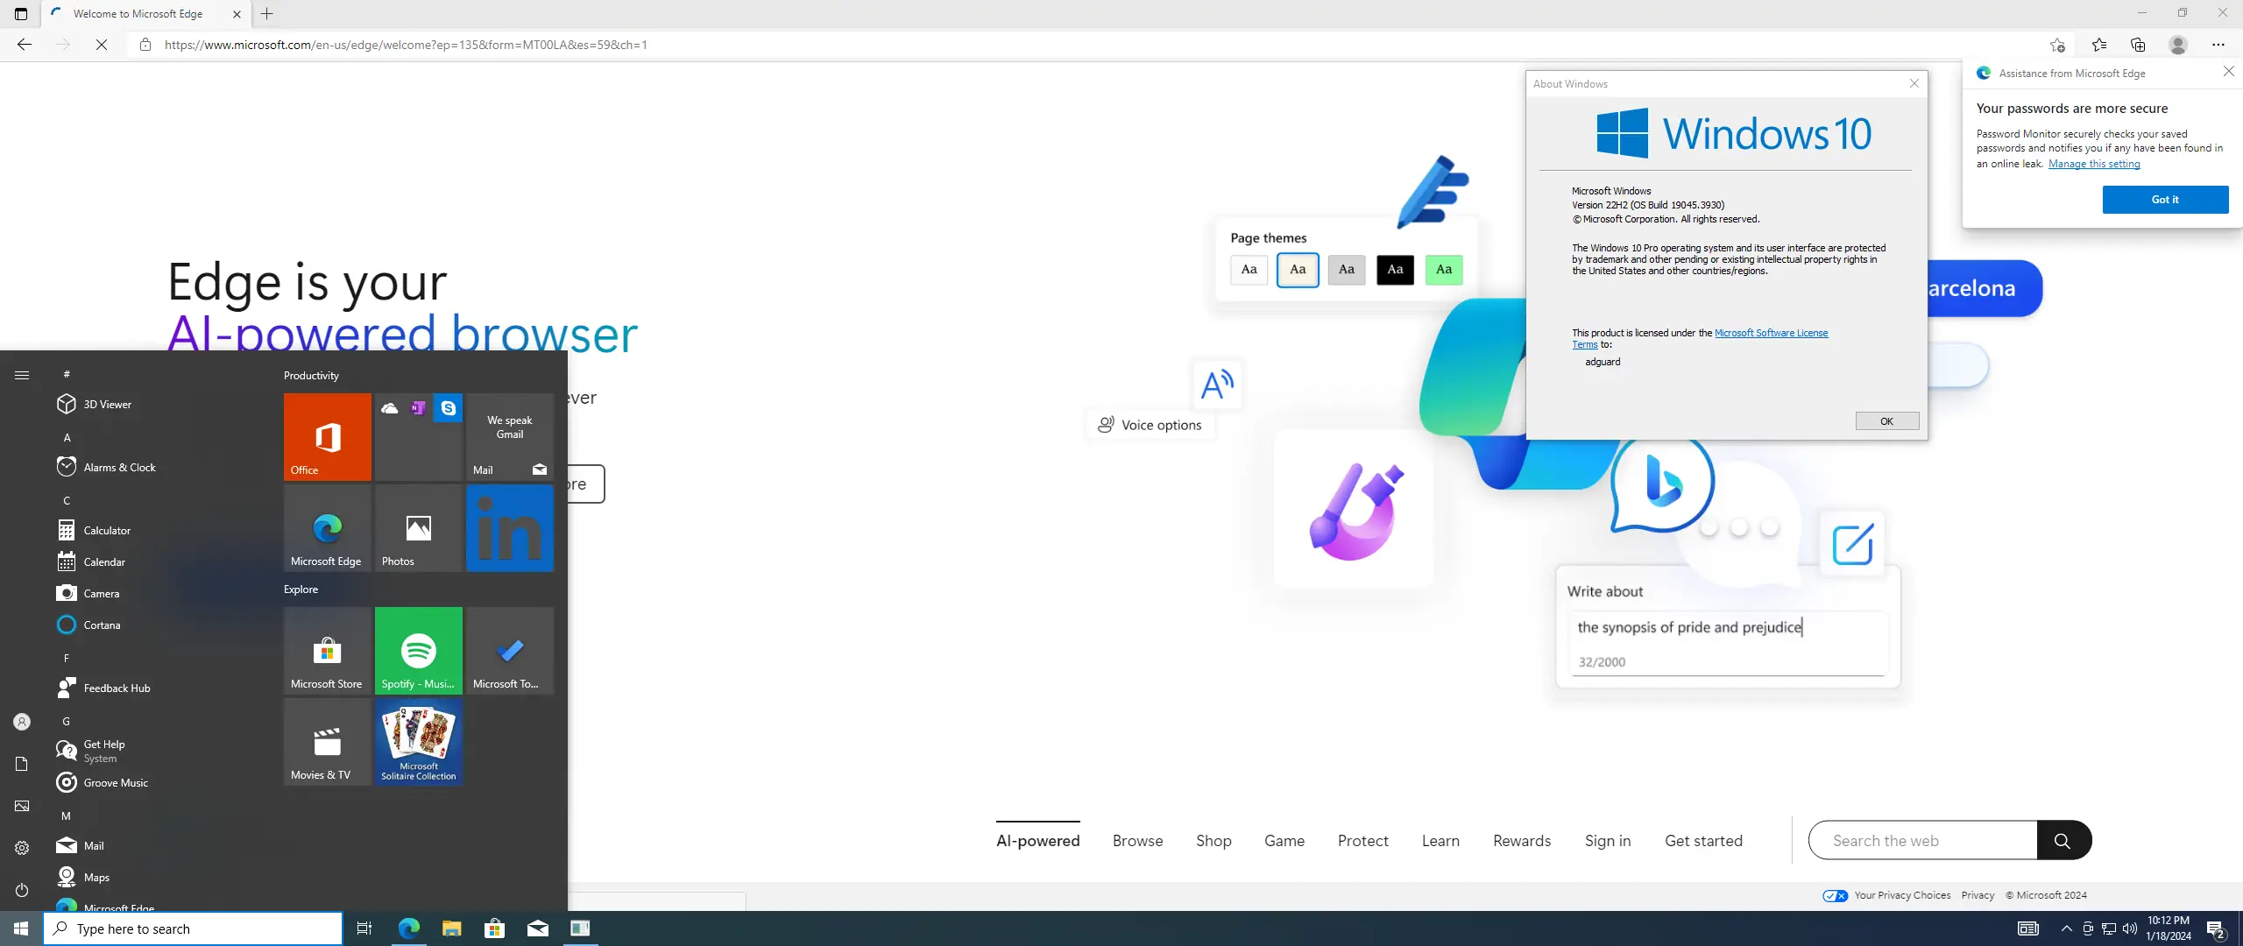Open Microsoft Store tile
Screen dimensions: 2243x946
click(x=327, y=650)
